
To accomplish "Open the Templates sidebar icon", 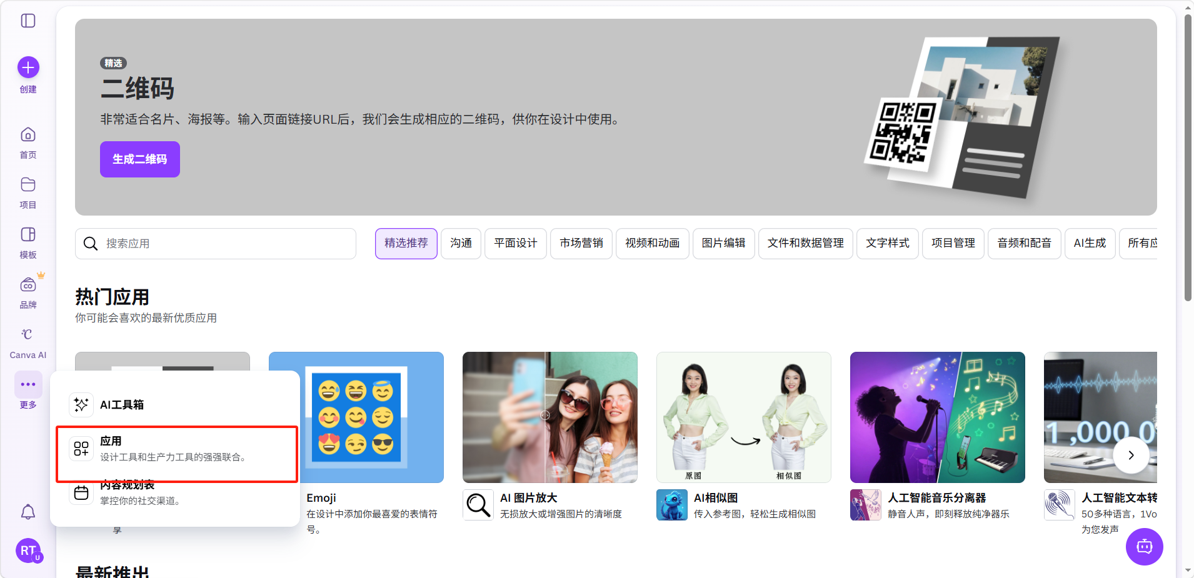I will pyautogui.click(x=28, y=235).
